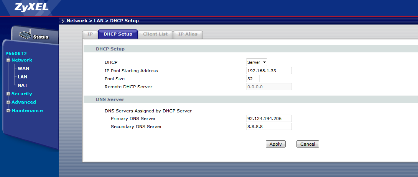Screen dimensions: 418x177
Task: Switch to the IP Alias tab
Action: [188, 34]
